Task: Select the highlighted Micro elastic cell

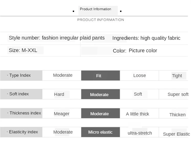Action: [x=100, y=132]
